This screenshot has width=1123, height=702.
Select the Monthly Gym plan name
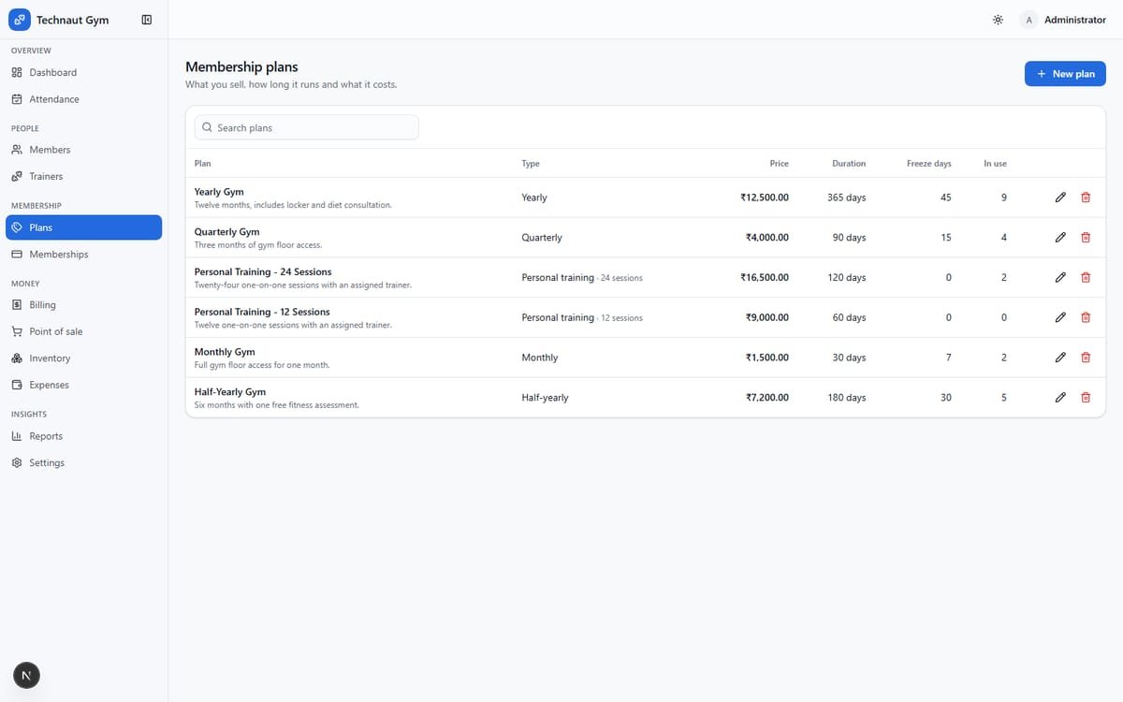pyautogui.click(x=225, y=352)
